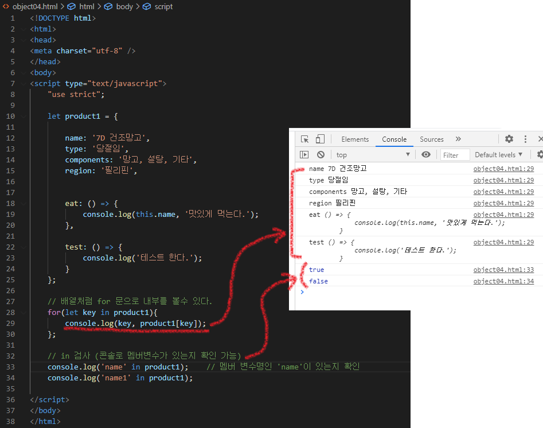The width and height of the screenshot is (543, 428).
Task: Click line number 33 in the gutter
Action: coord(10,367)
